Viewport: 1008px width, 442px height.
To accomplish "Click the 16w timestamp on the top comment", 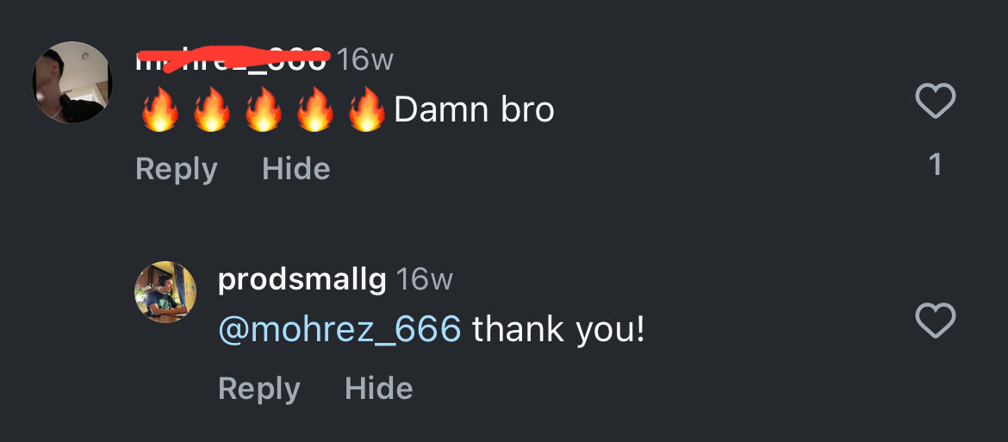I will pyautogui.click(x=364, y=59).
